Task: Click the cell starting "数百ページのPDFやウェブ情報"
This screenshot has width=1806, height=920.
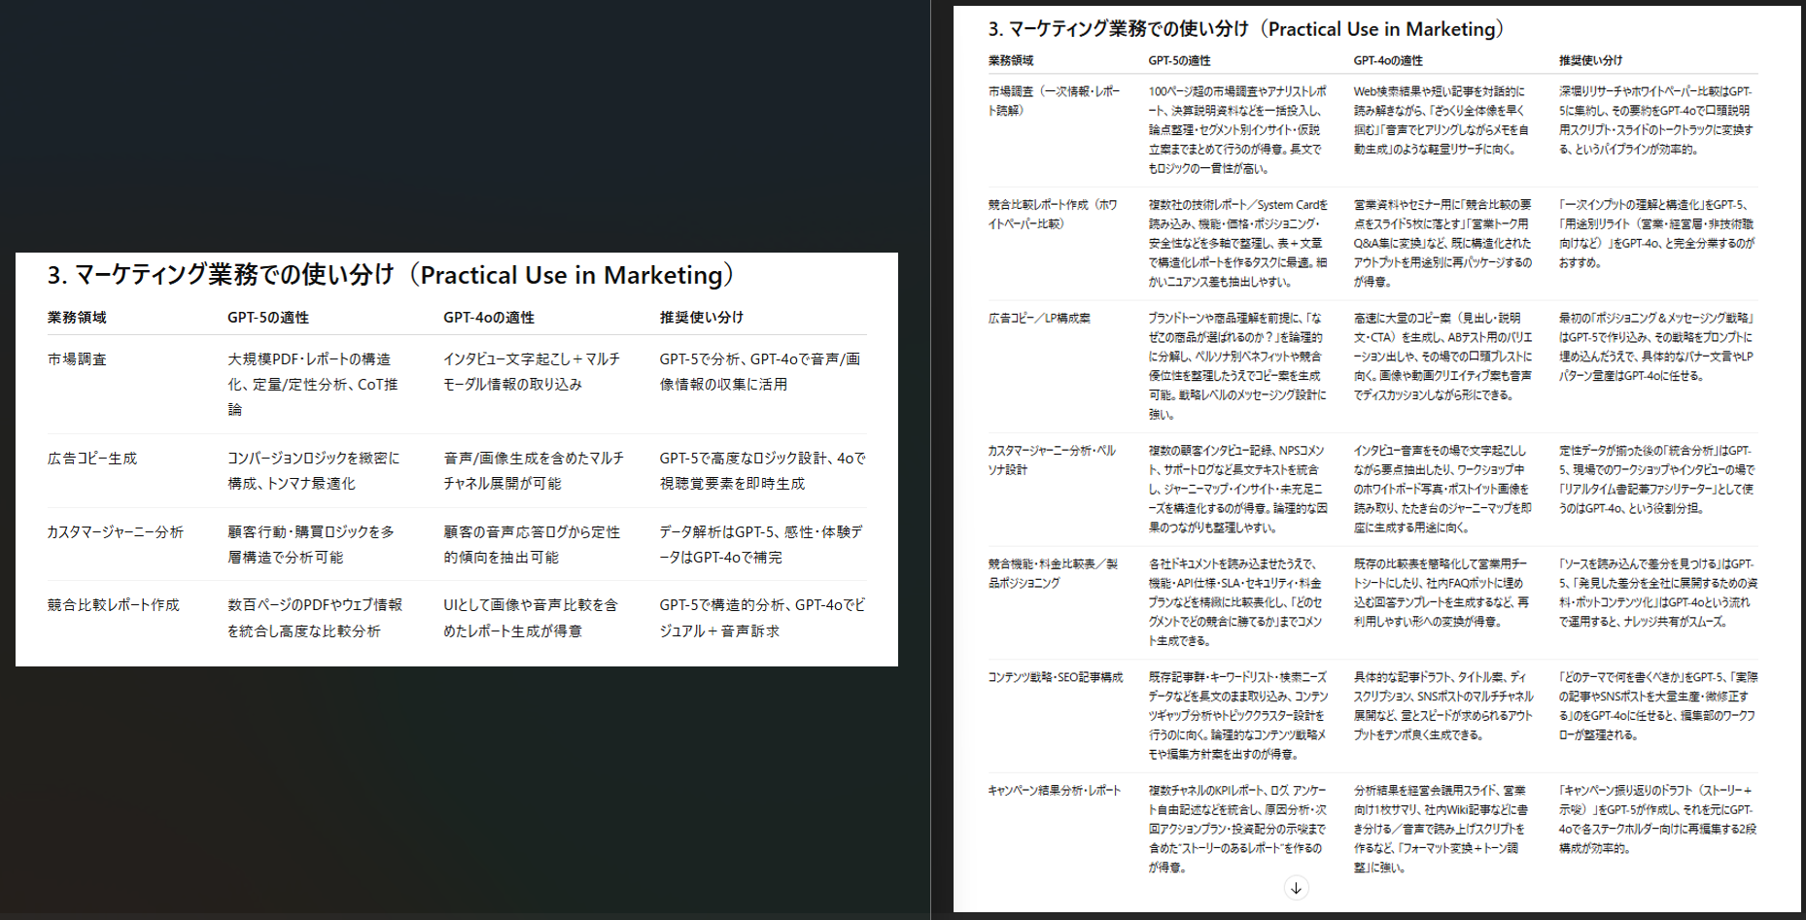Action: coord(315,618)
